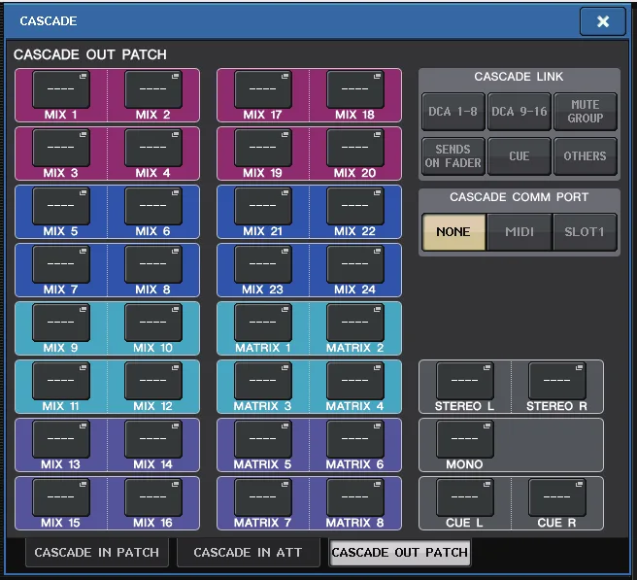Open the MATRIX 8 patch box
The image size is (637, 580).
click(355, 497)
